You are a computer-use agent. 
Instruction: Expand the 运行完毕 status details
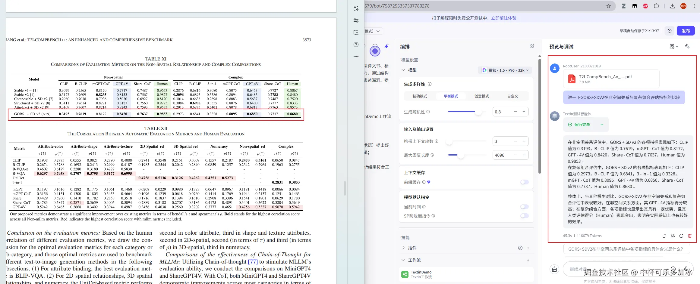point(602,125)
